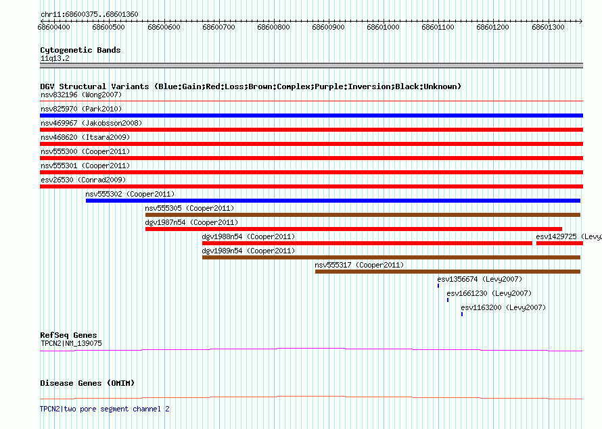
Task: Click ruler position 68600900
Action: (x=328, y=27)
